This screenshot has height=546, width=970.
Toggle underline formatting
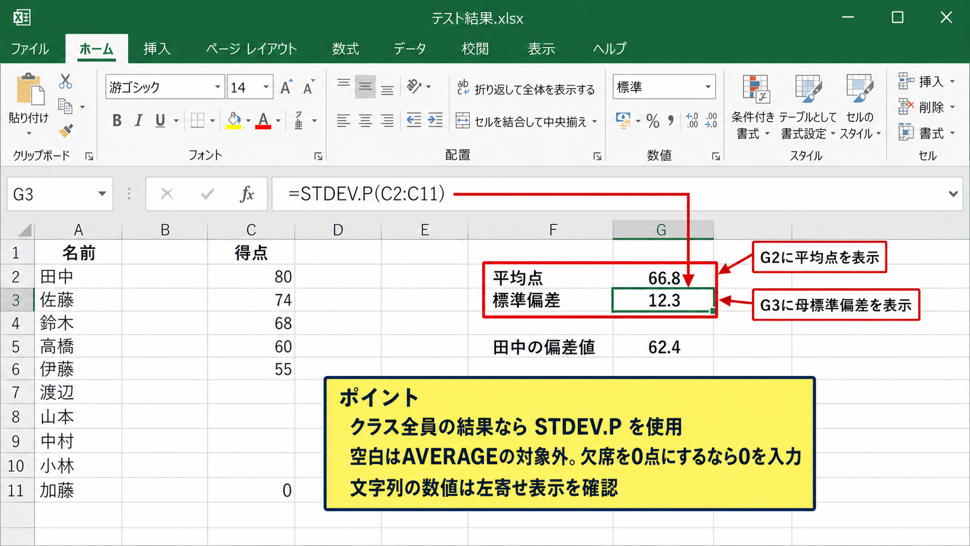[x=160, y=120]
